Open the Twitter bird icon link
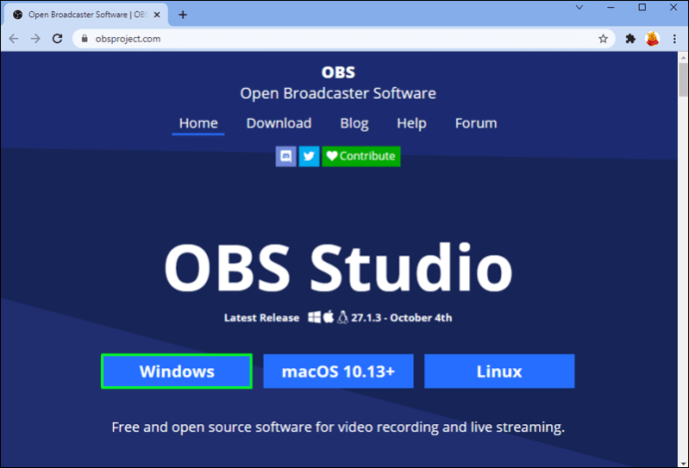689x468 pixels. [x=309, y=157]
